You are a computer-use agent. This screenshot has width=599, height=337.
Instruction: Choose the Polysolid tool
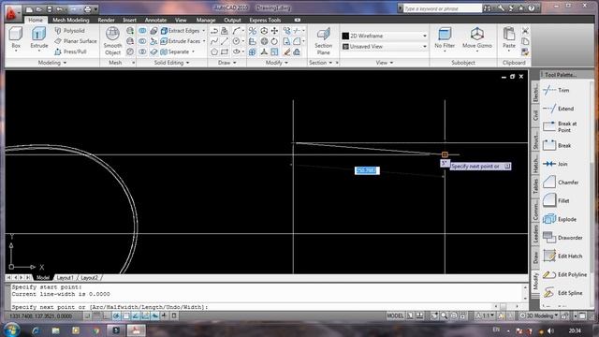69,31
